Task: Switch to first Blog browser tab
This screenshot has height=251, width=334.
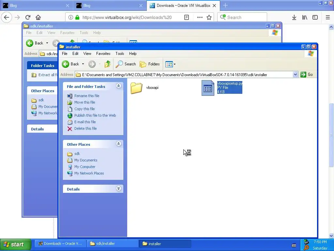Action: pos(37,6)
